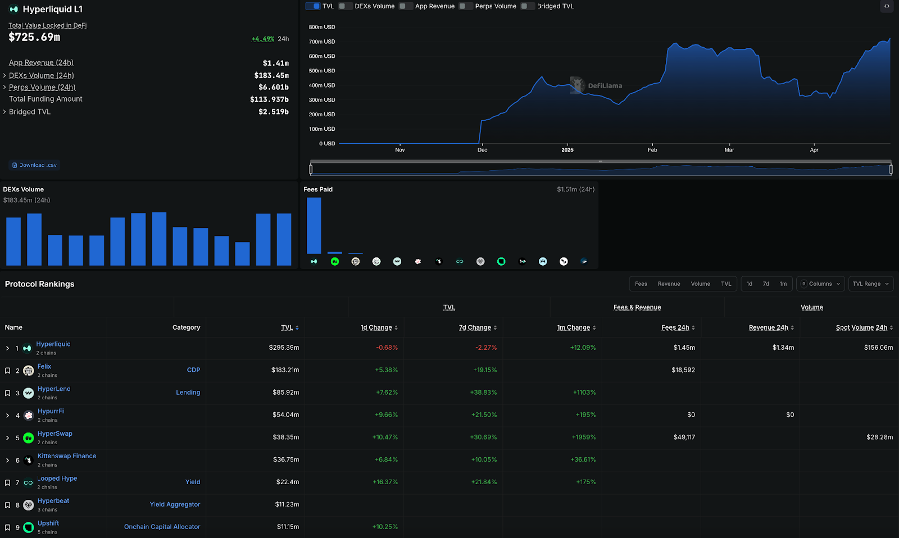Enable the DEXs Volume chart toggle
The image size is (899, 538).
345,6
